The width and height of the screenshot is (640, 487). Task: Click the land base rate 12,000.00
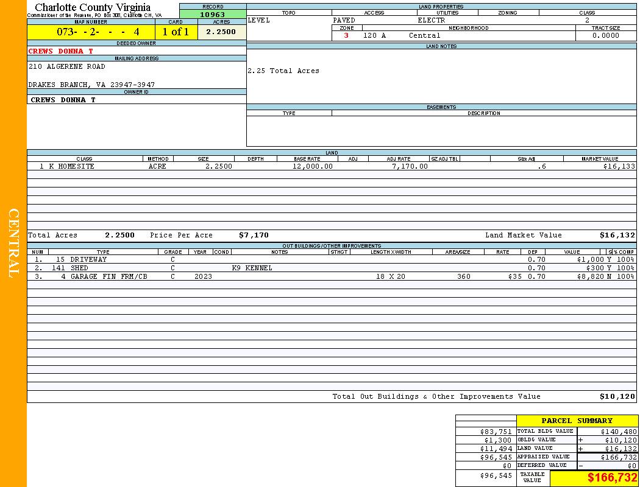coord(313,166)
